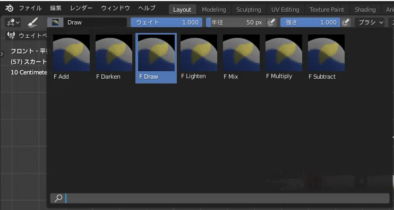
Task: Click the search magnifier icon
Action: [58, 198]
